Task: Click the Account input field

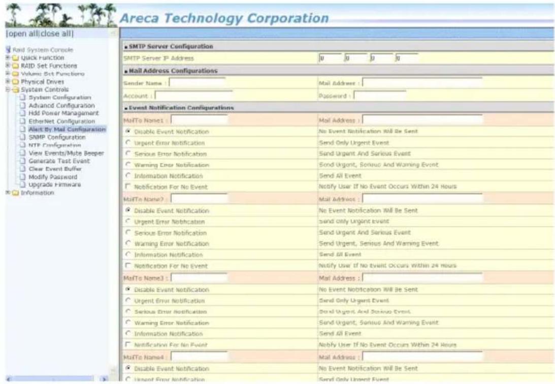Action: point(194,95)
